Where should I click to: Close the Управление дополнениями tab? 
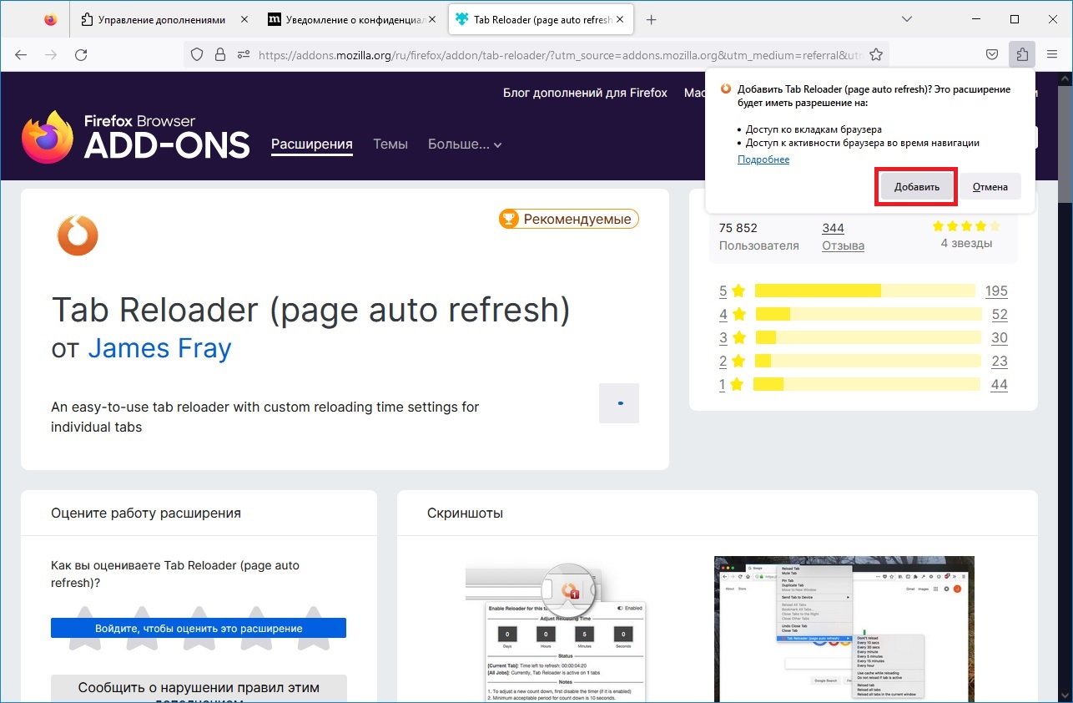click(x=243, y=20)
